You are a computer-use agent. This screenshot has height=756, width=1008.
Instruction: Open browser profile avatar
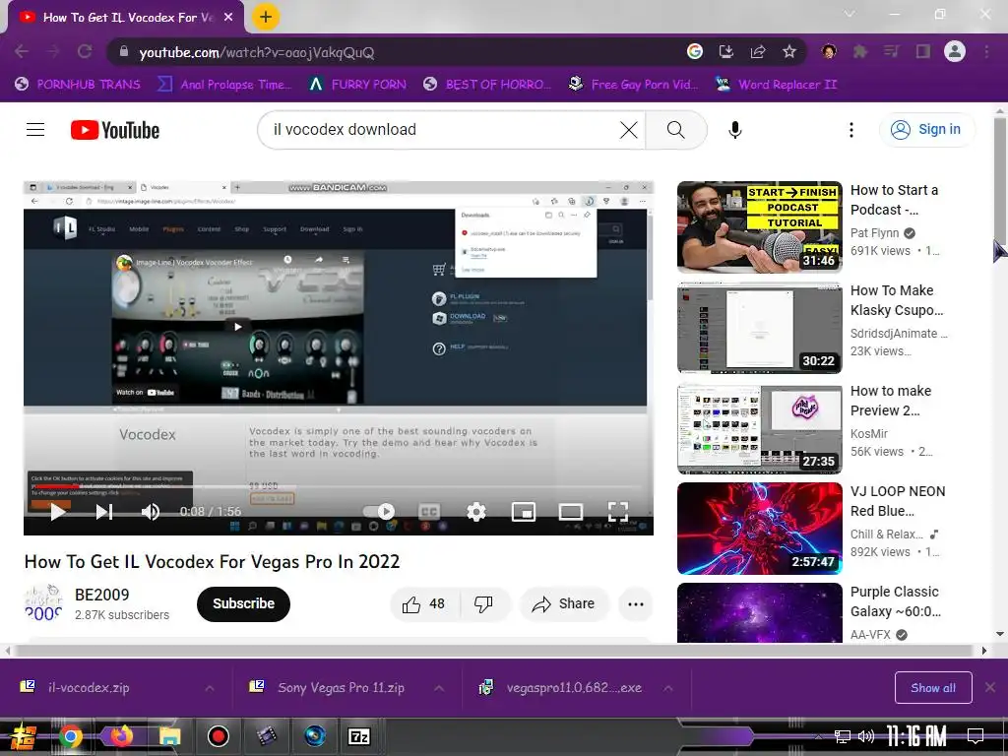coord(955,51)
